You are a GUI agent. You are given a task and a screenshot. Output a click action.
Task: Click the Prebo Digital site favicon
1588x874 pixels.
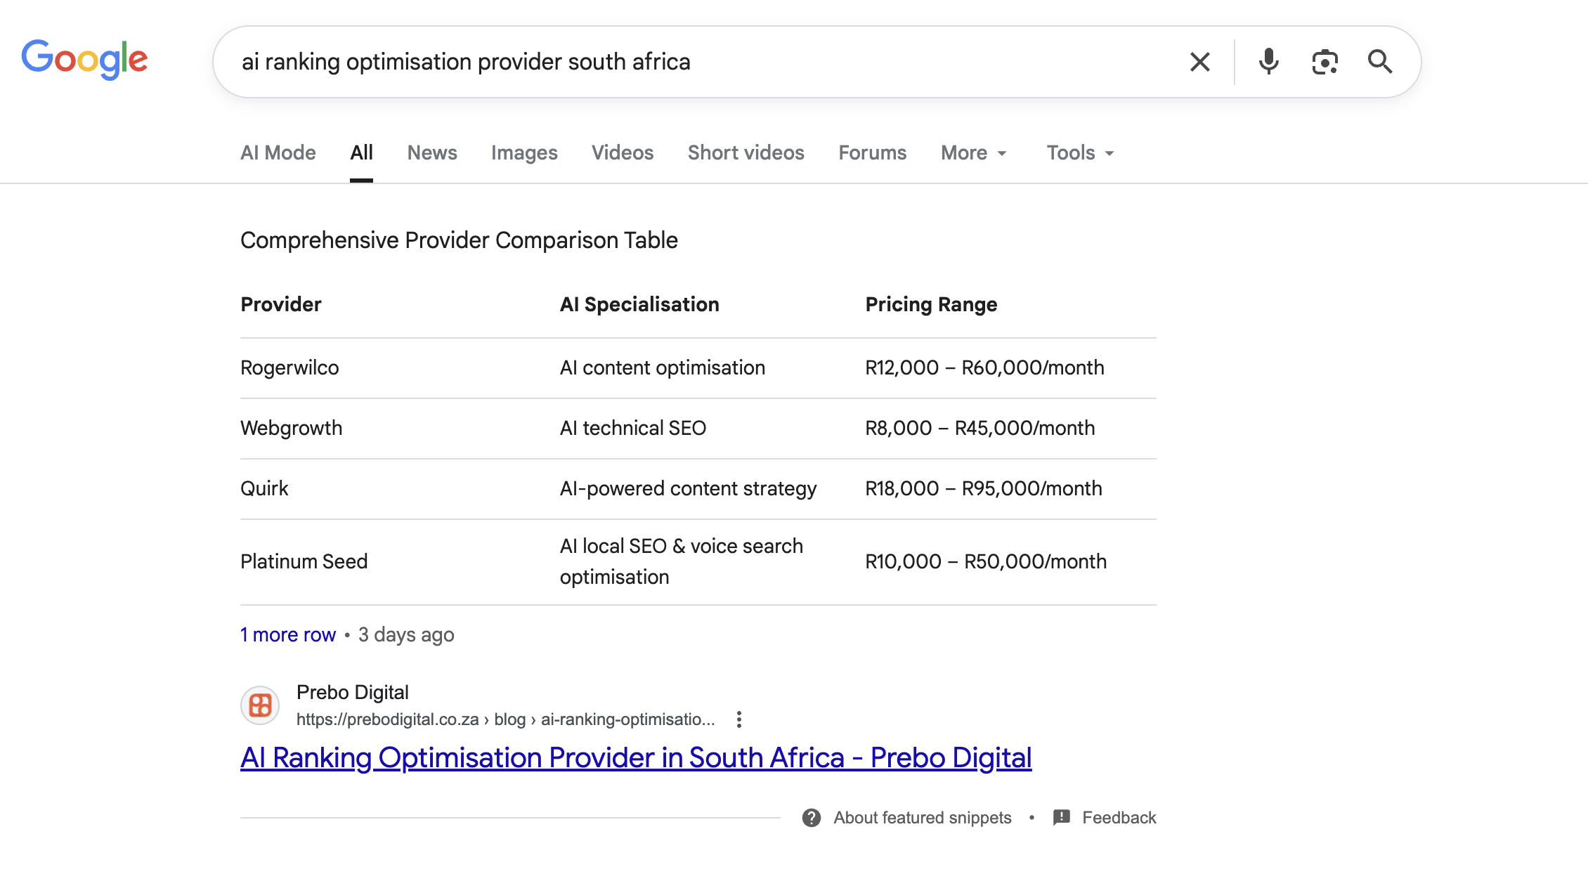click(260, 705)
